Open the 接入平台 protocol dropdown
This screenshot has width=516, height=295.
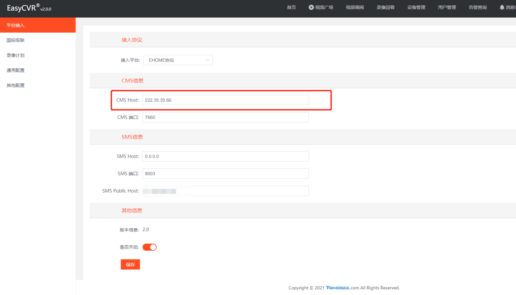click(x=178, y=60)
